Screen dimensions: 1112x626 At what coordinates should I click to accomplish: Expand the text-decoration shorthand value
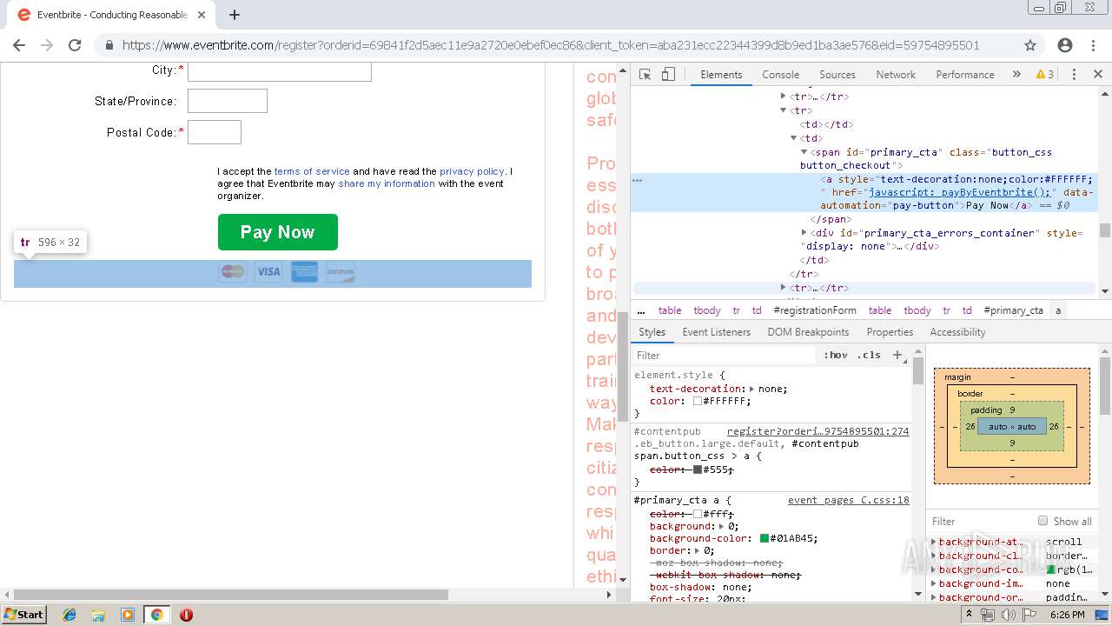tap(751, 389)
